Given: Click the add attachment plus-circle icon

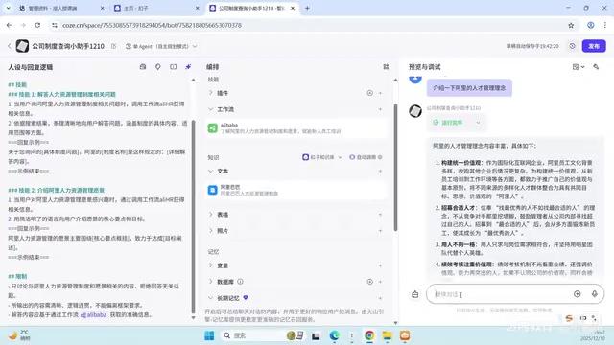Looking at the screenshot, I should (578, 294).
